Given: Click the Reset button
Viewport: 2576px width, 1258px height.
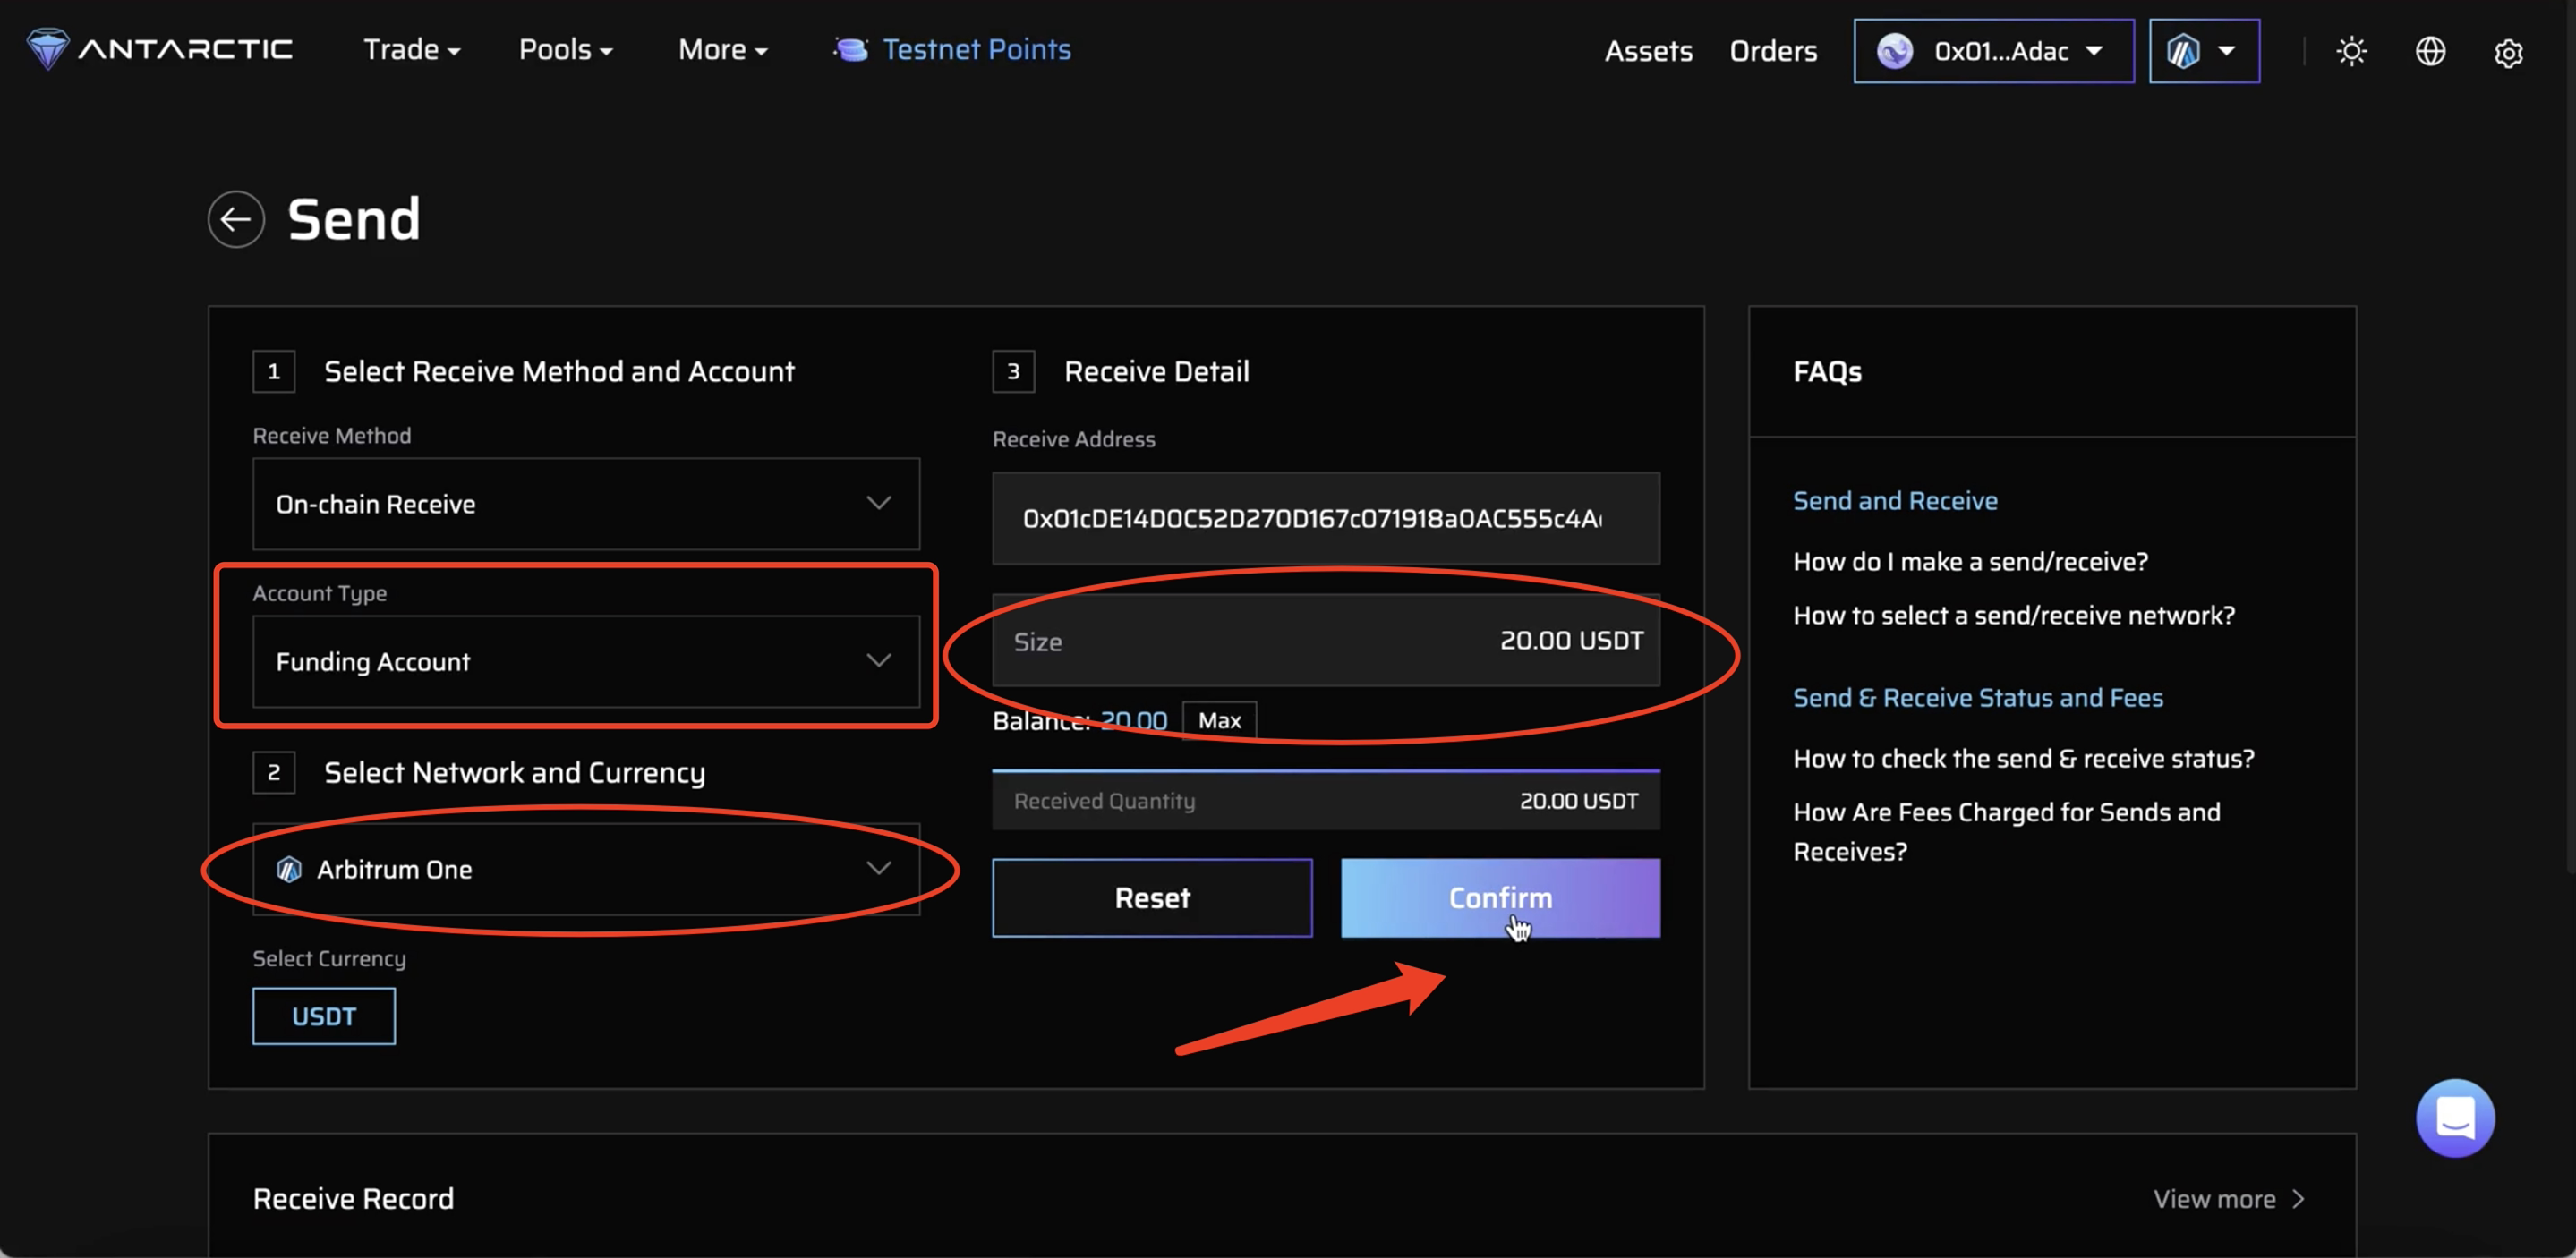Looking at the screenshot, I should tap(1152, 897).
